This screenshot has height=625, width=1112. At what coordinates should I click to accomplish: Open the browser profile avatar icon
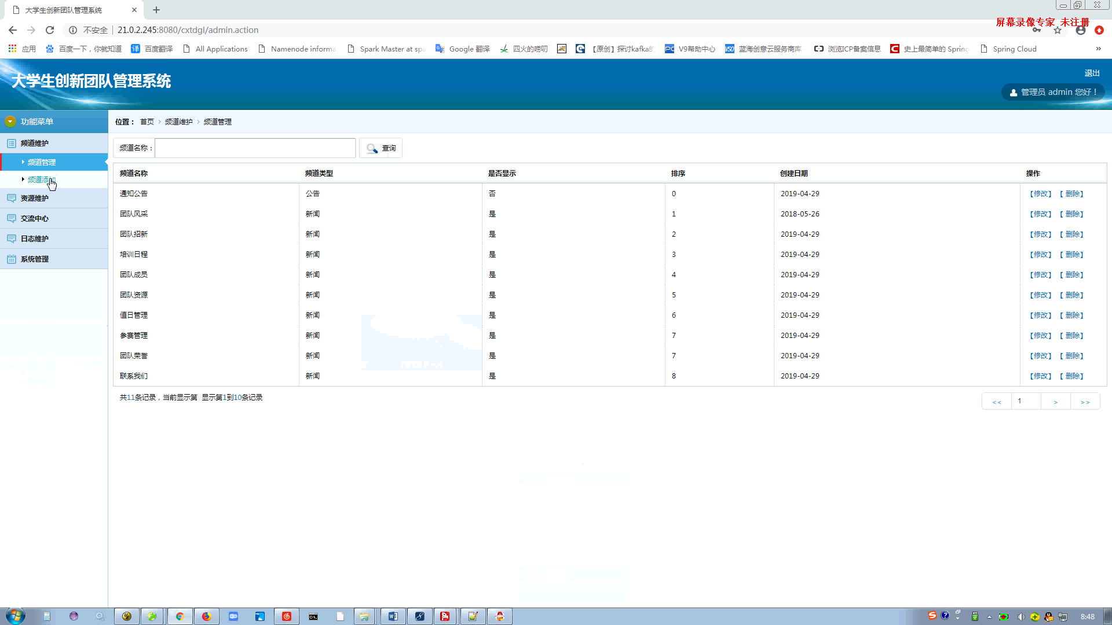(1081, 30)
